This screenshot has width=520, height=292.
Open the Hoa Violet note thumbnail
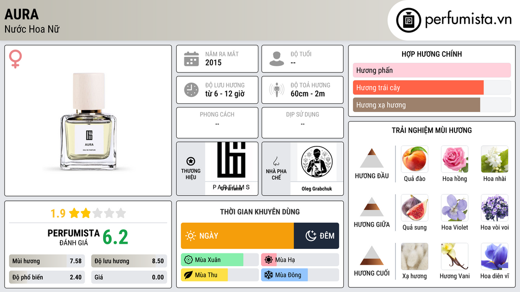454,208
